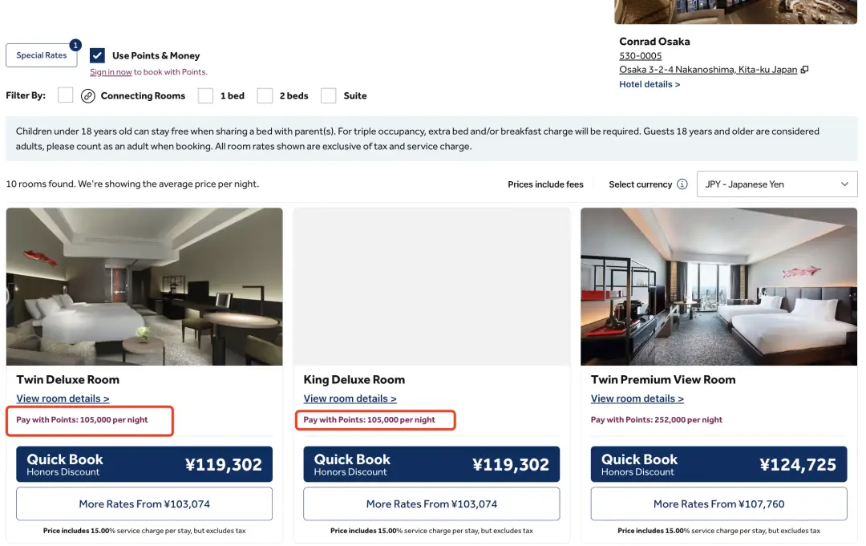Check the 2 beds filter
866x546 pixels.
coord(265,96)
